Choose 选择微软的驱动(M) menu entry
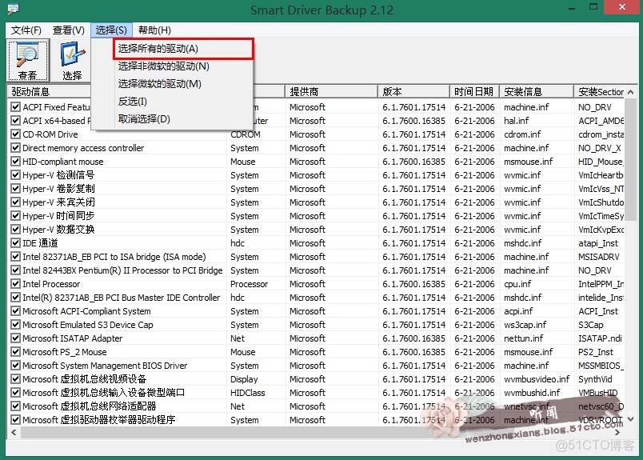Screen dimensions: 643x460 click(183, 84)
